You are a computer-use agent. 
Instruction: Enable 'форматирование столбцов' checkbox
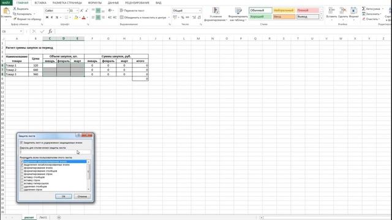coord(22,171)
